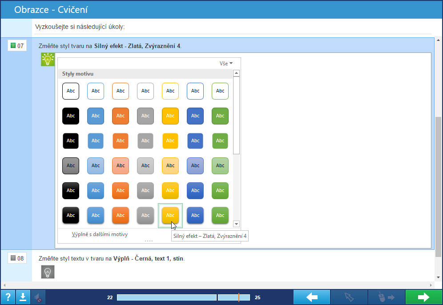Image resolution: width=443 pixels, height=305 pixels.
Task: Select the light orange Abc style in fourth row
Action: coord(121,165)
